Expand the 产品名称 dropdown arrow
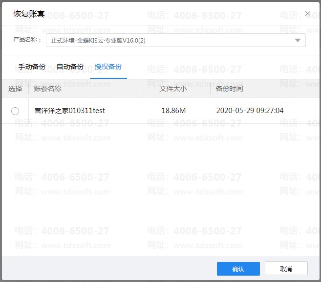 click(298, 40)
